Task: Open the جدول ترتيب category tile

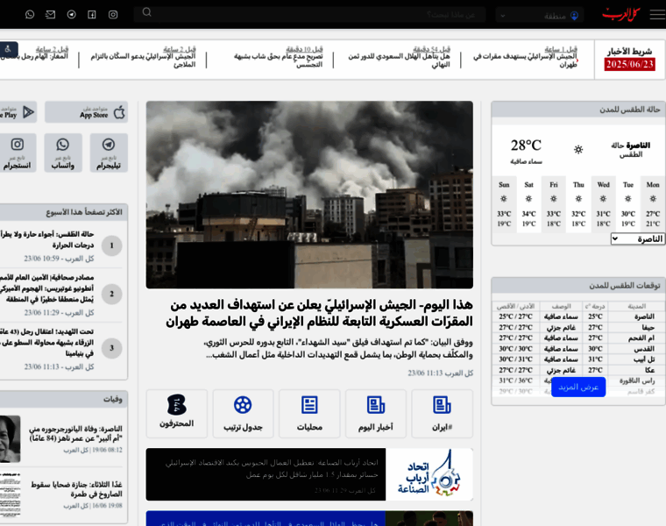Action: pyautogui.click(x=243, y=414)
